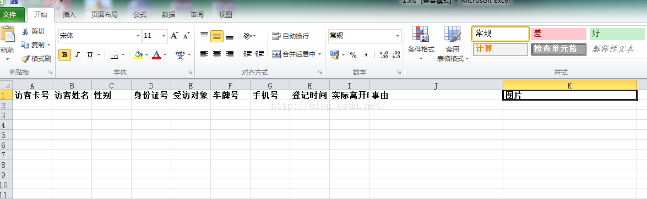Select the Format Painter brush
The image size is (647, 199).
(25, 58)
